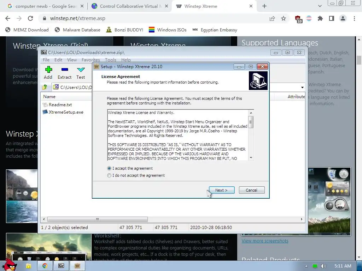
Task: Toggle the browser side panel icon
Action: tap(332, 18)
